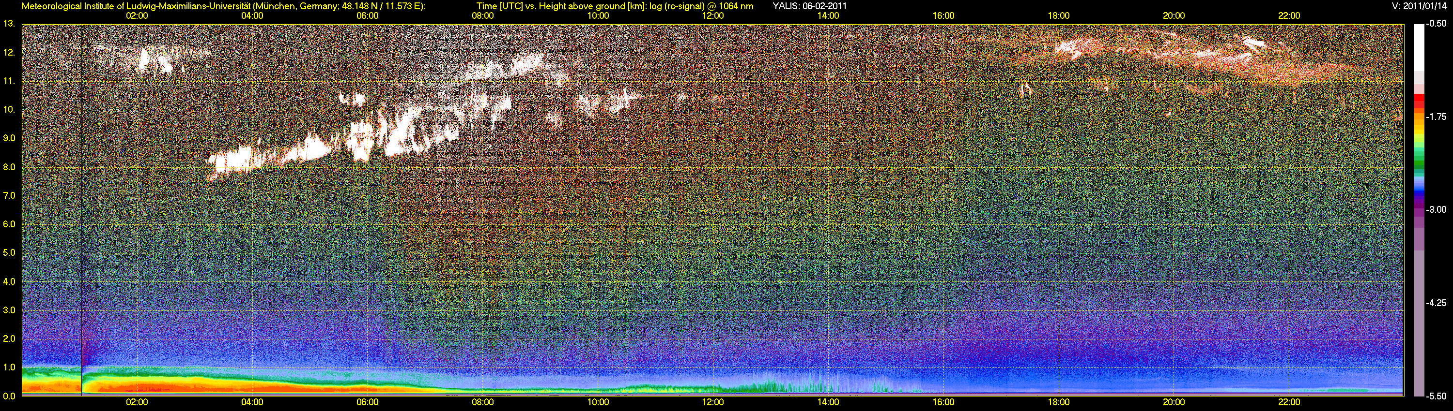The image size is (1453, 411).
Task: Click the 22:00 label on the upper time axis
Action: (x=1289, y=16)
